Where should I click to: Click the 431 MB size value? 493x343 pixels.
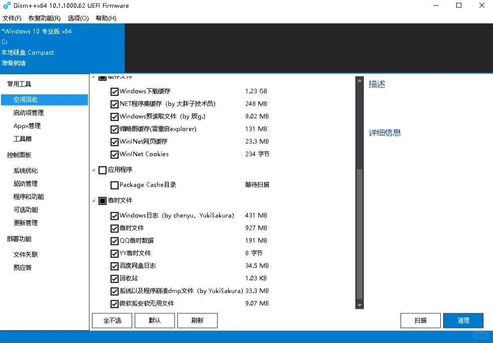[256, 216]
